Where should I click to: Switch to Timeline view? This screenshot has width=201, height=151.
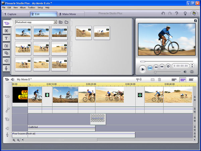[x=183, y=80]
